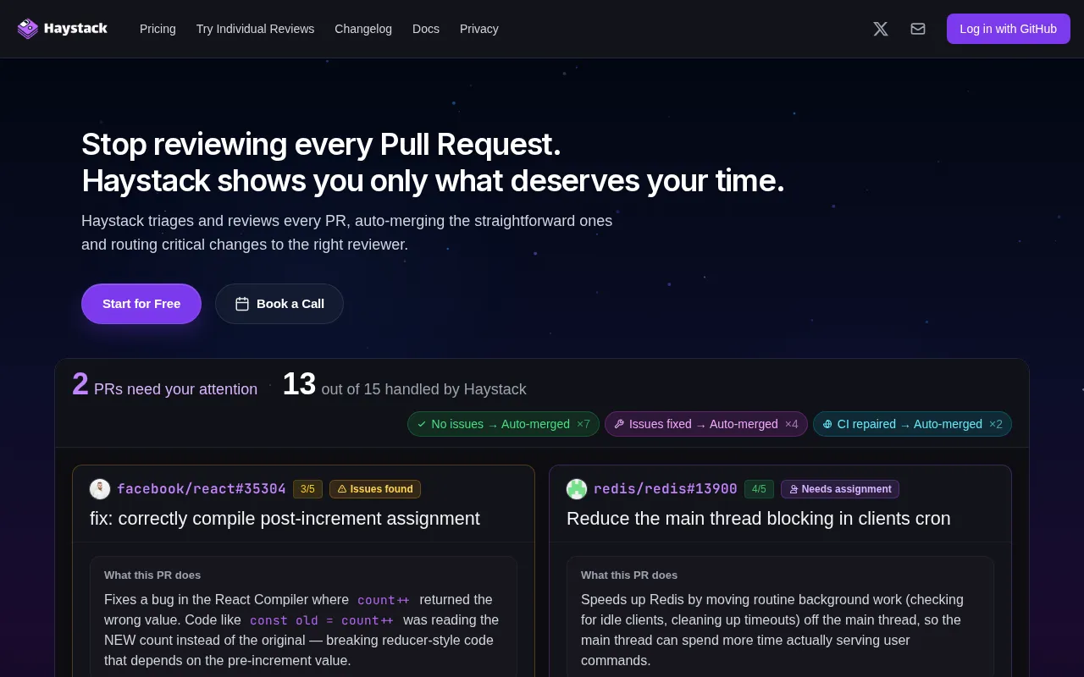This screenshot has height=677, width=1084.
Task: Open the redis/redis#13900 link
Action: click(666, 489)
